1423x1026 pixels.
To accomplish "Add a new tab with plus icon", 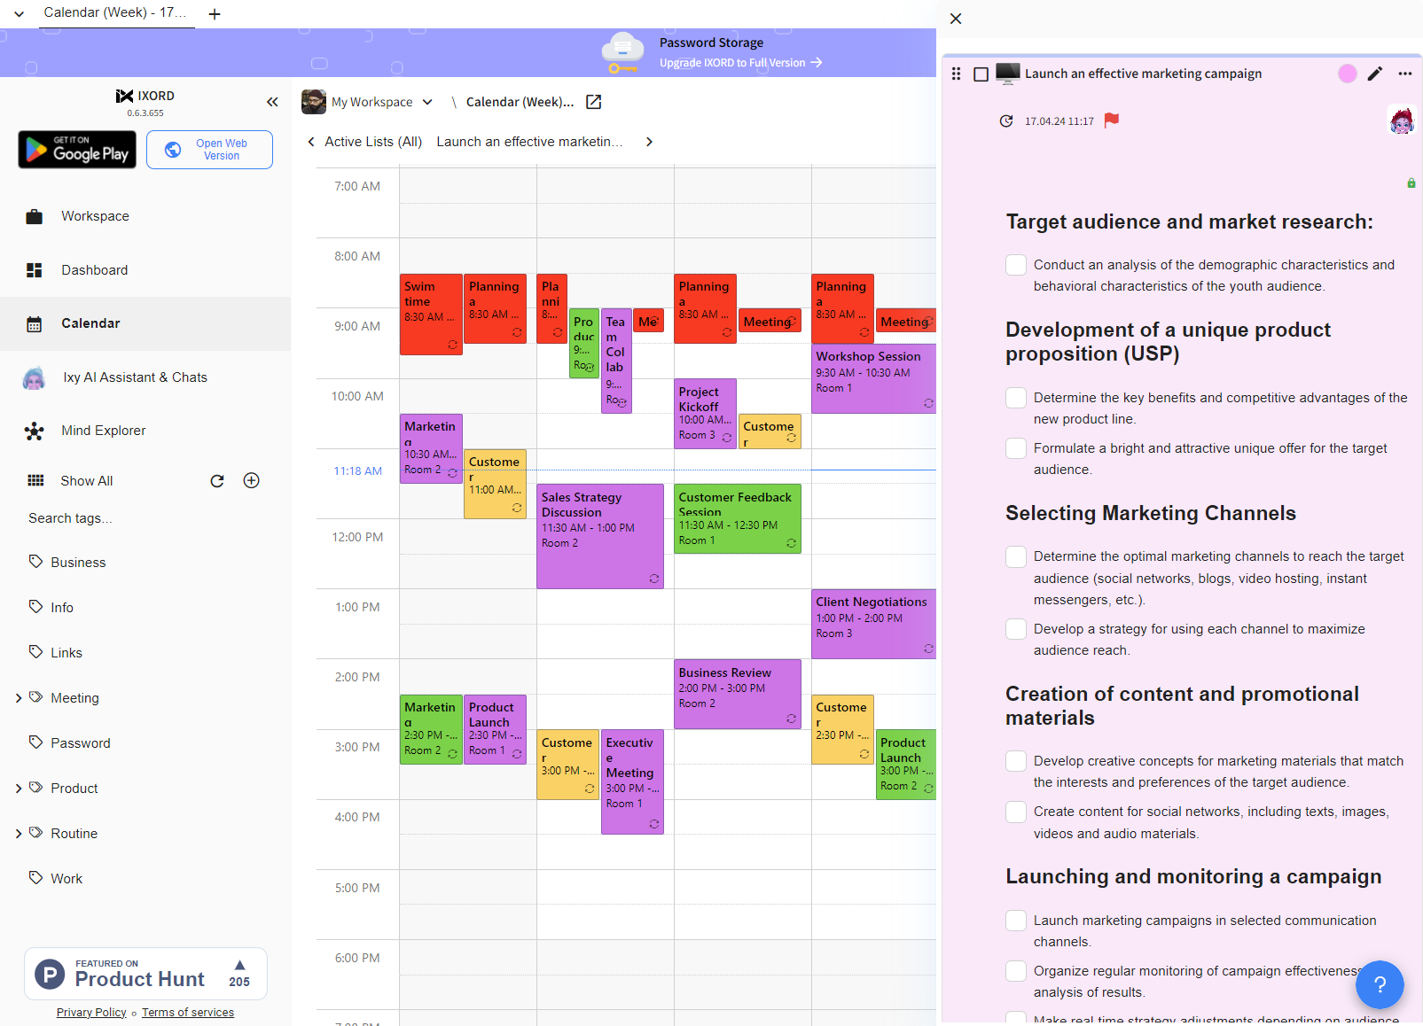I will coord(215,13).
